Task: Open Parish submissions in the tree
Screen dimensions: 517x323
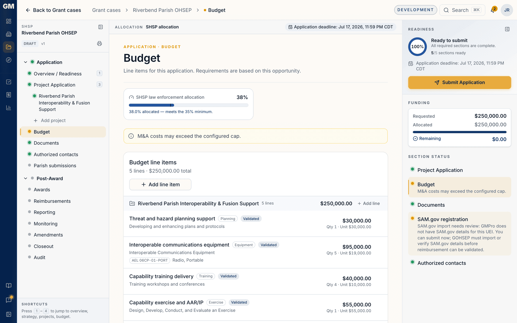Action: 63,166
